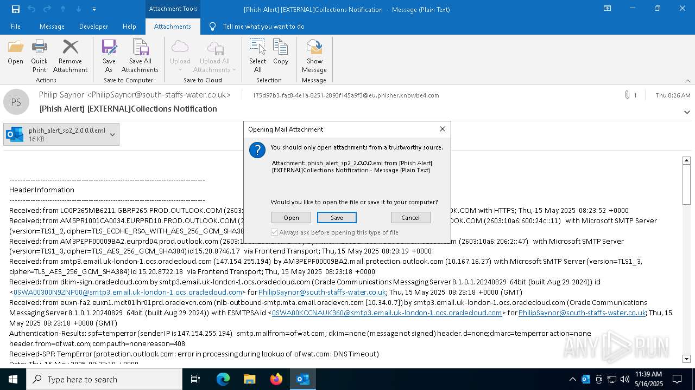The height and width of the screenshot is (390, 695).
Task: Click Copy in Selection group
Action: coord(281,53)
